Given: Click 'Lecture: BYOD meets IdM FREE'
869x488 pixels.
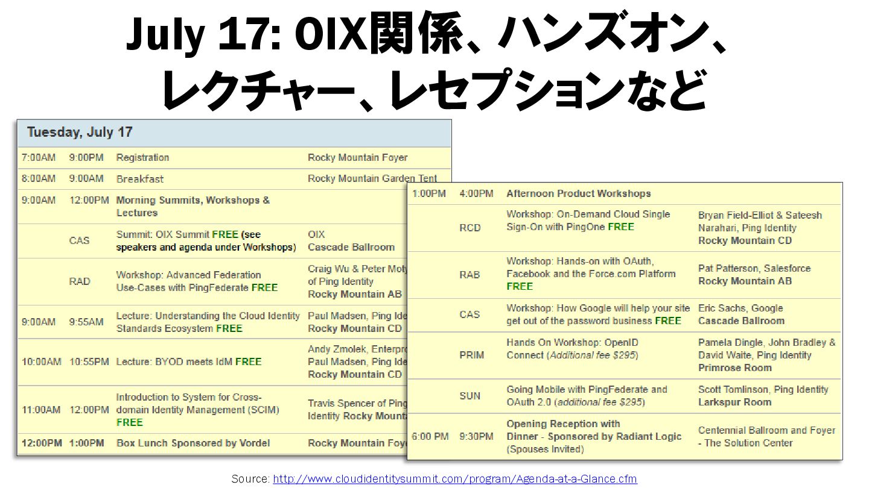Looking at the screenshot, I should point(189,362).
